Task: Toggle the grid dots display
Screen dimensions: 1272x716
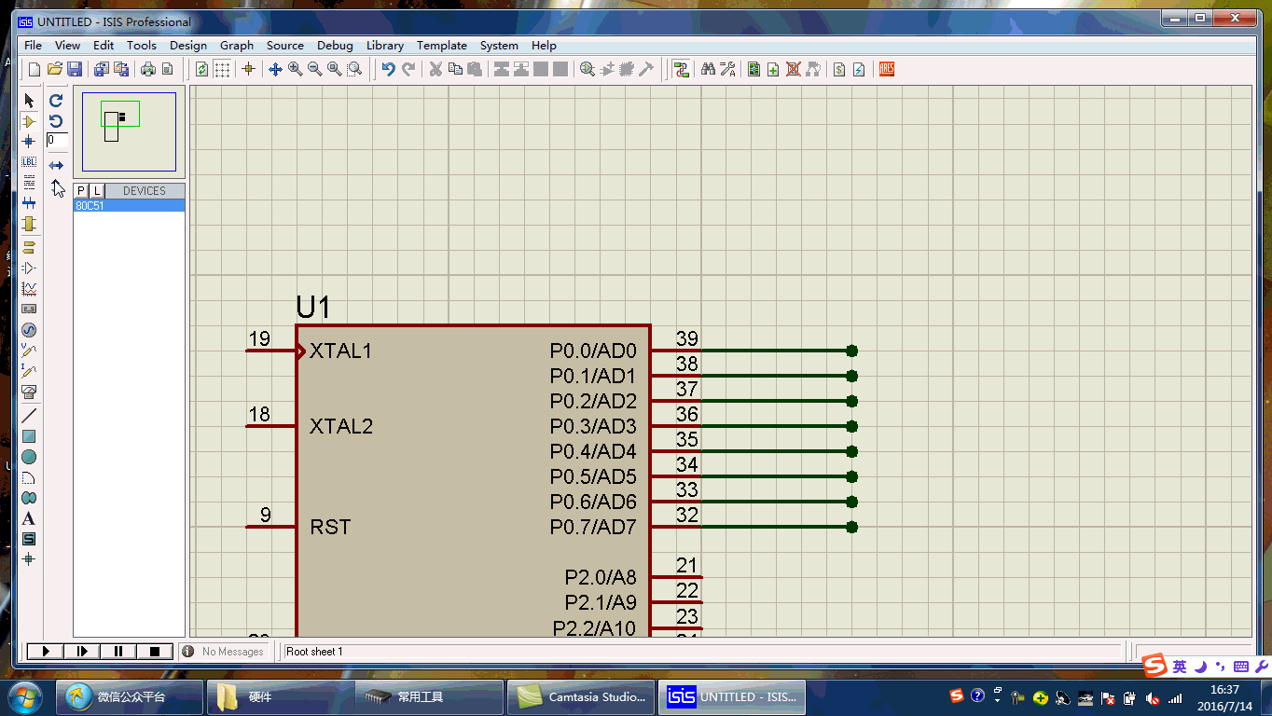Action: tap(222, 69)
